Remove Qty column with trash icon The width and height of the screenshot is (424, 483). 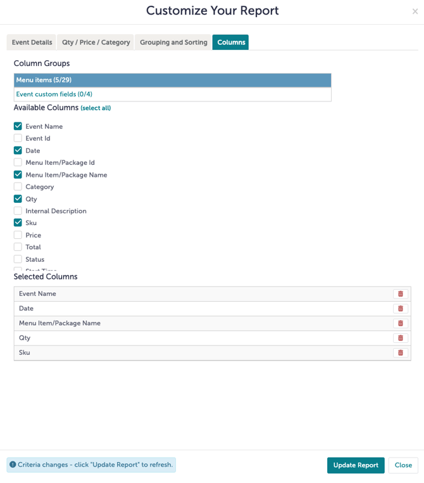pos(400,338)
